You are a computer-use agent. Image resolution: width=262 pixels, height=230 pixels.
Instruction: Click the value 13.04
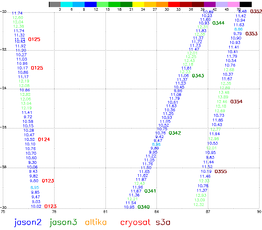click(26, 104)
